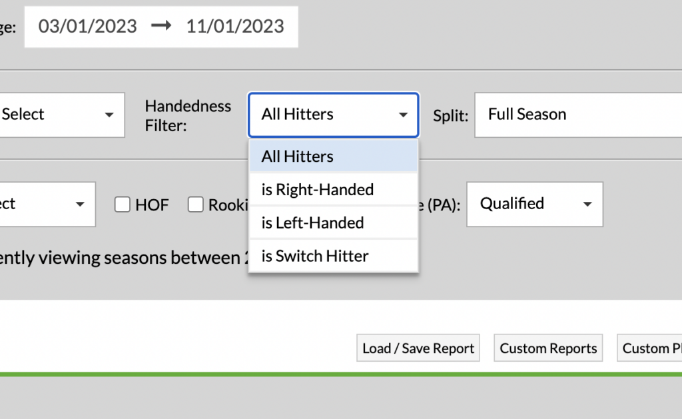Click the dropdown arrow on the Select box
The height and width of the screenshot is (419, 682).
coord(109,115)
